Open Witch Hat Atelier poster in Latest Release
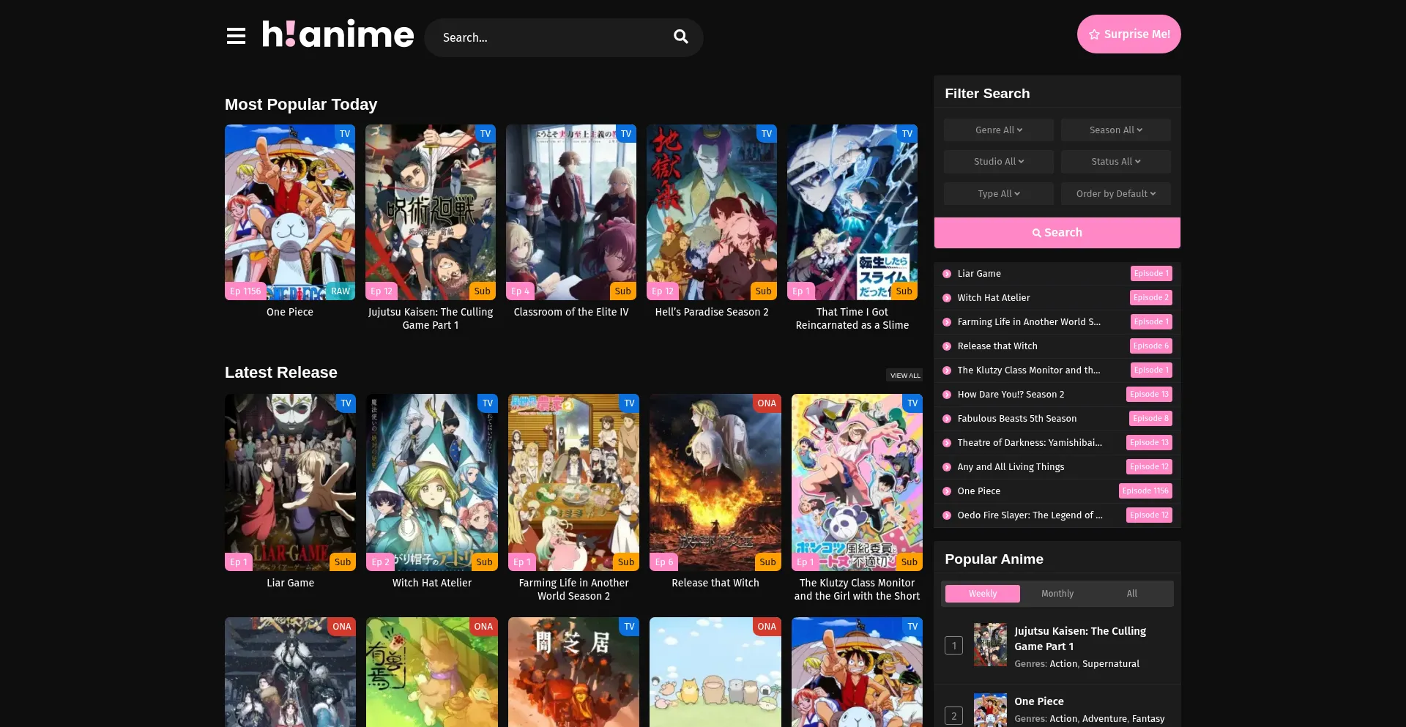 432,482
